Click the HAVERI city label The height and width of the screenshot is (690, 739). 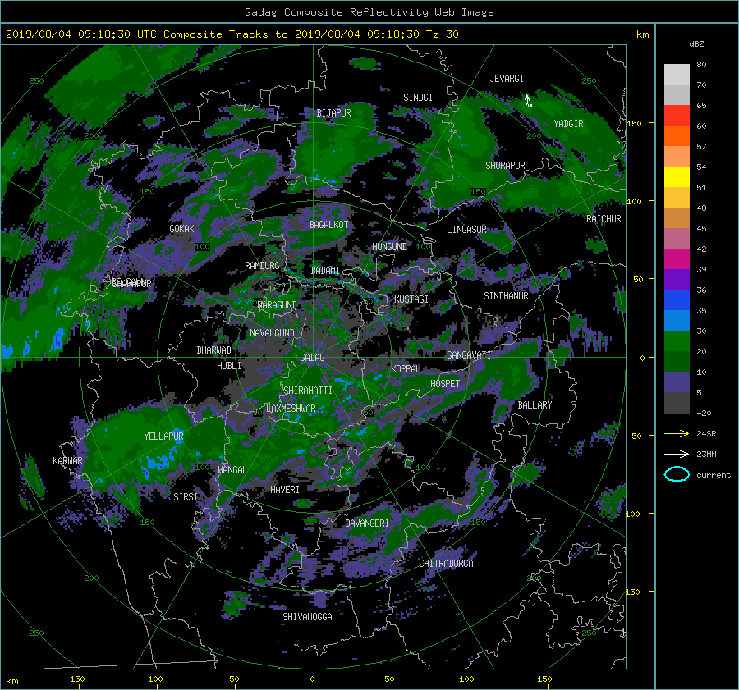285,490
